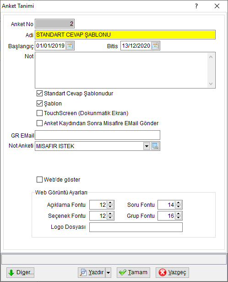Open the Yazdır button dropdown arrow
This screenshot has width=228, height=282.
coord(108,272)
